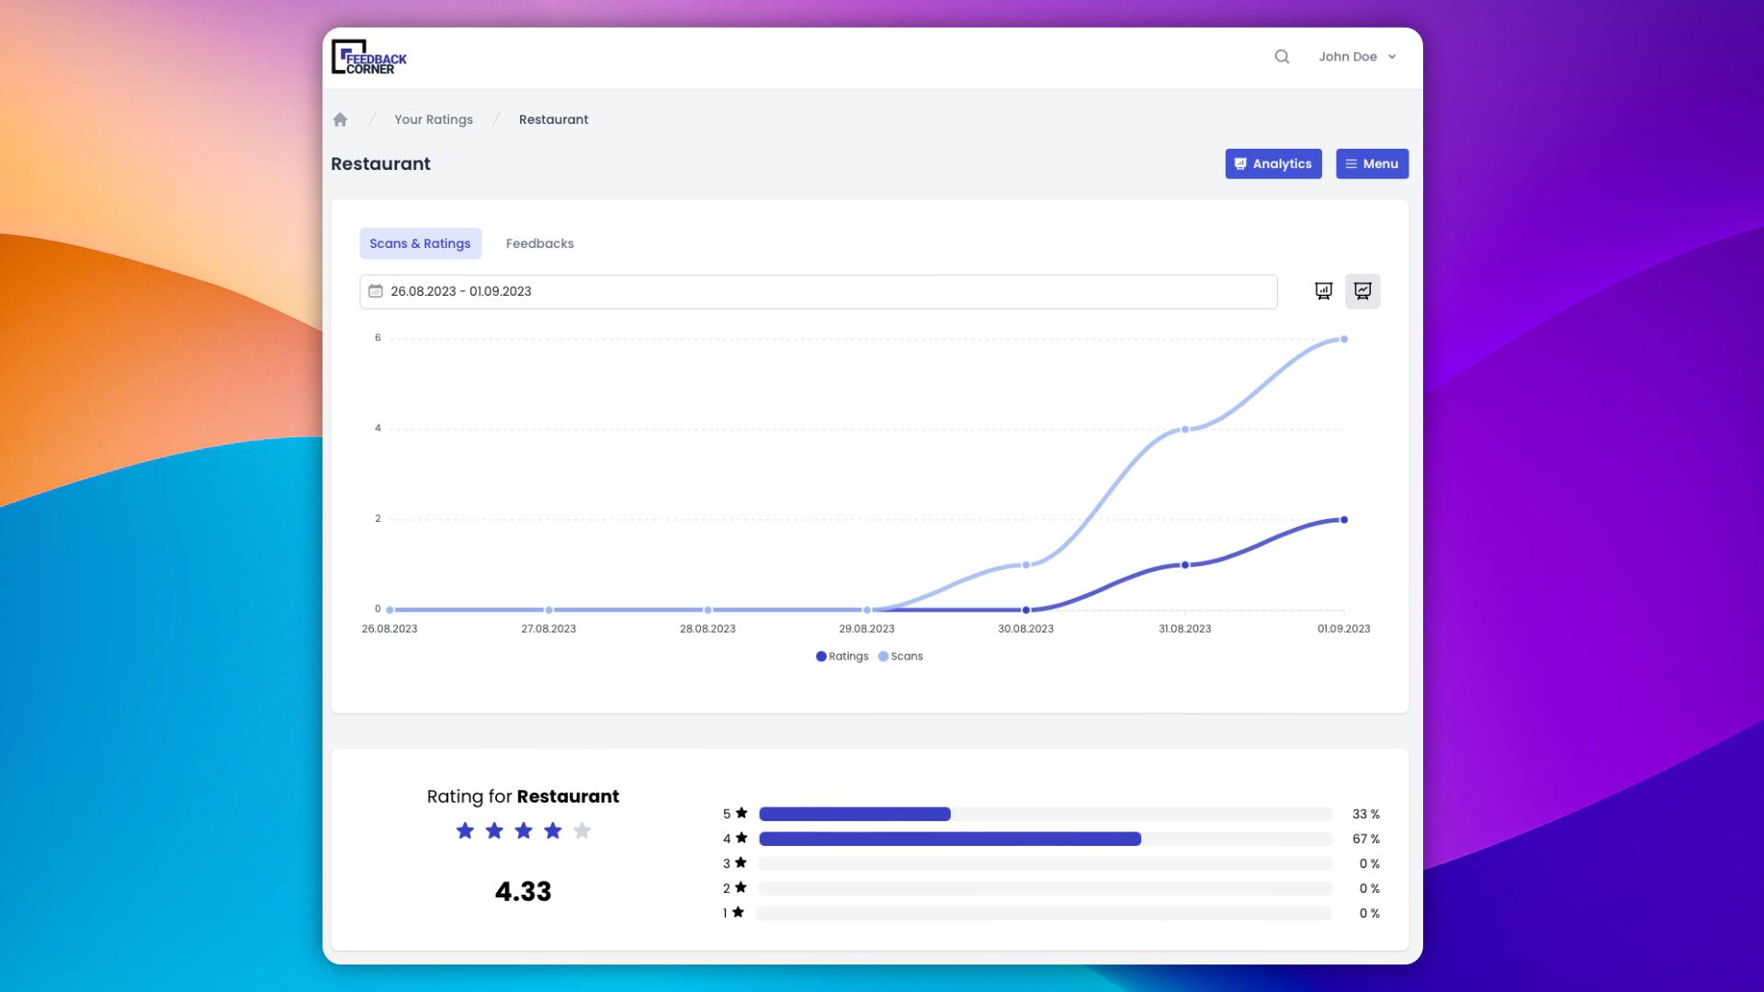Click the 33 % percentage label
1764x992 pixels.
(1366, 814)
